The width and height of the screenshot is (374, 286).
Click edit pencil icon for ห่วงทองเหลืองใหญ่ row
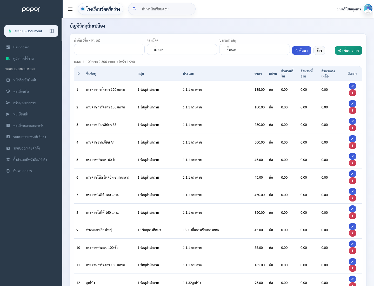(x=352, y=226)
